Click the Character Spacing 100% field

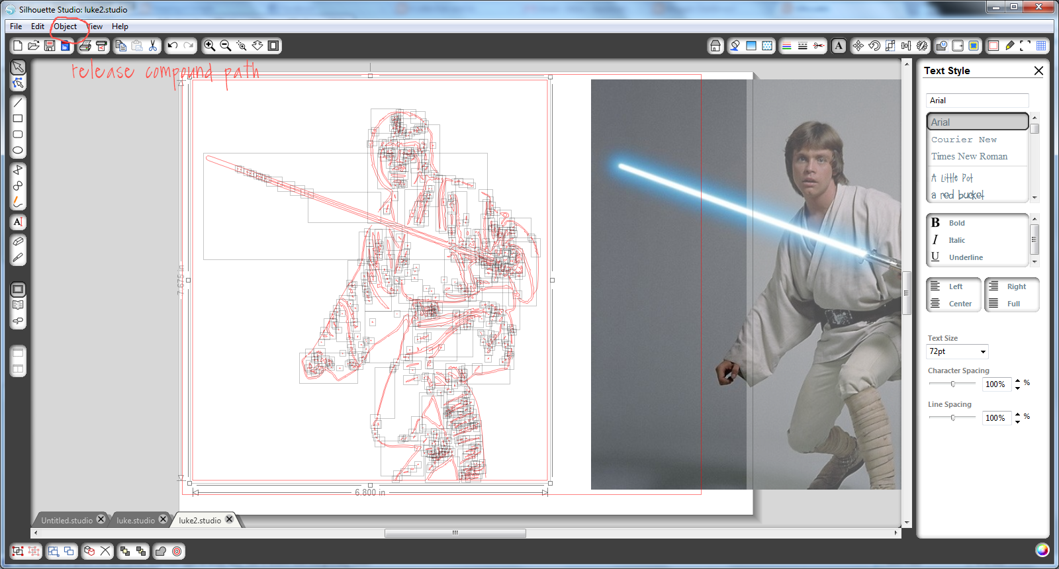(996, 384)
